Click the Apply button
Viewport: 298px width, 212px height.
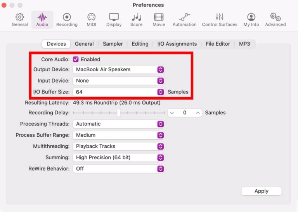[261, 191]
